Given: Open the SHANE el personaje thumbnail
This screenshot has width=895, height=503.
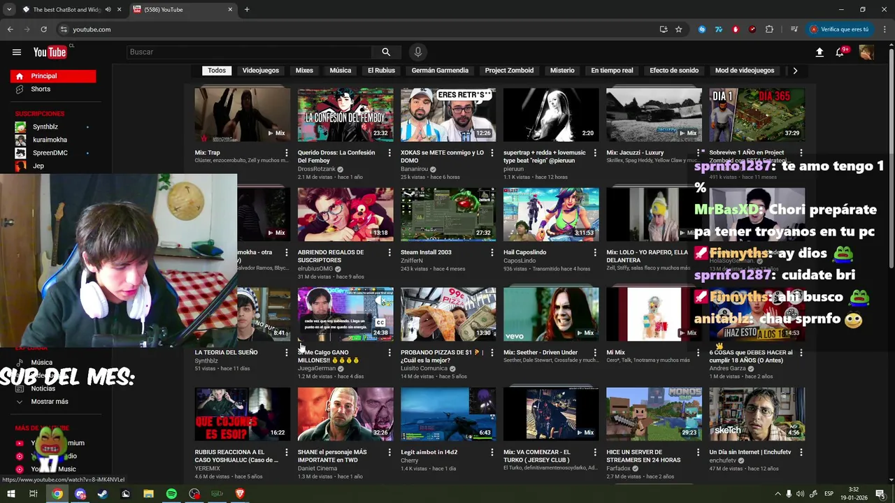Looking at the screenshot, I should 345,414.
